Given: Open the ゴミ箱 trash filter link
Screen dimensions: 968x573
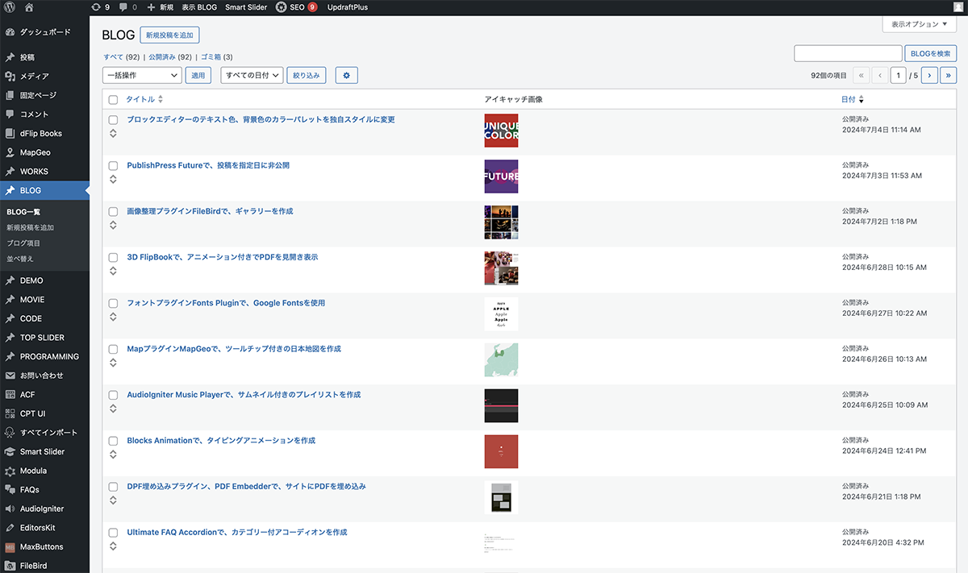Looking at the screenshot, I should 211,57.
